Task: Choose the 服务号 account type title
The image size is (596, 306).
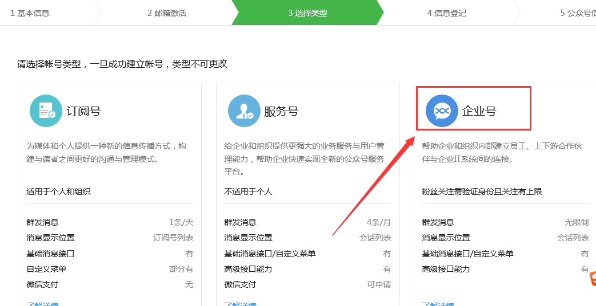Action: pyautogui.click(x=281, y=111)
